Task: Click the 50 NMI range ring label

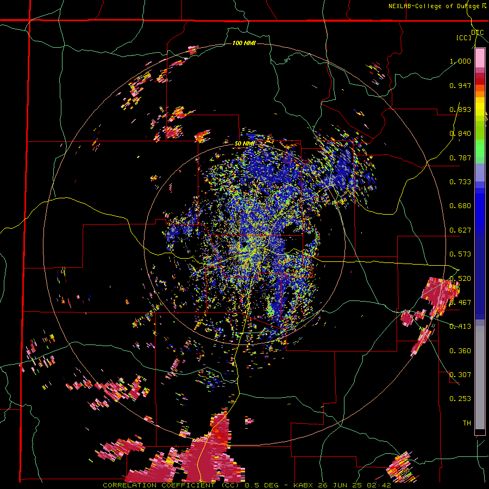Action: point(244,144)
